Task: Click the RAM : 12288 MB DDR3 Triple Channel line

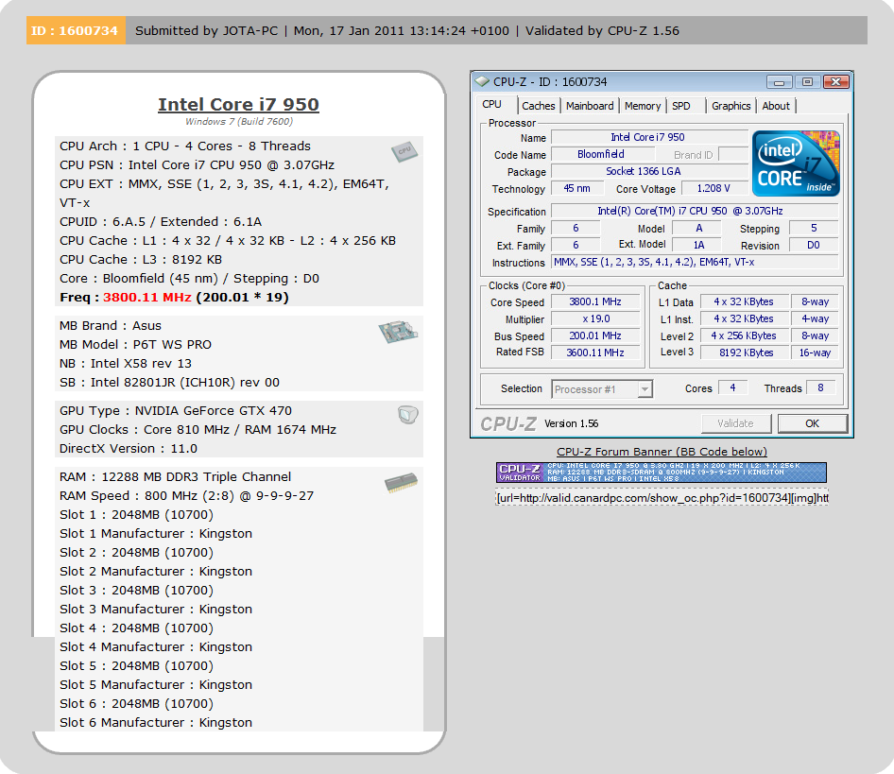Action: tap(175, 477)
